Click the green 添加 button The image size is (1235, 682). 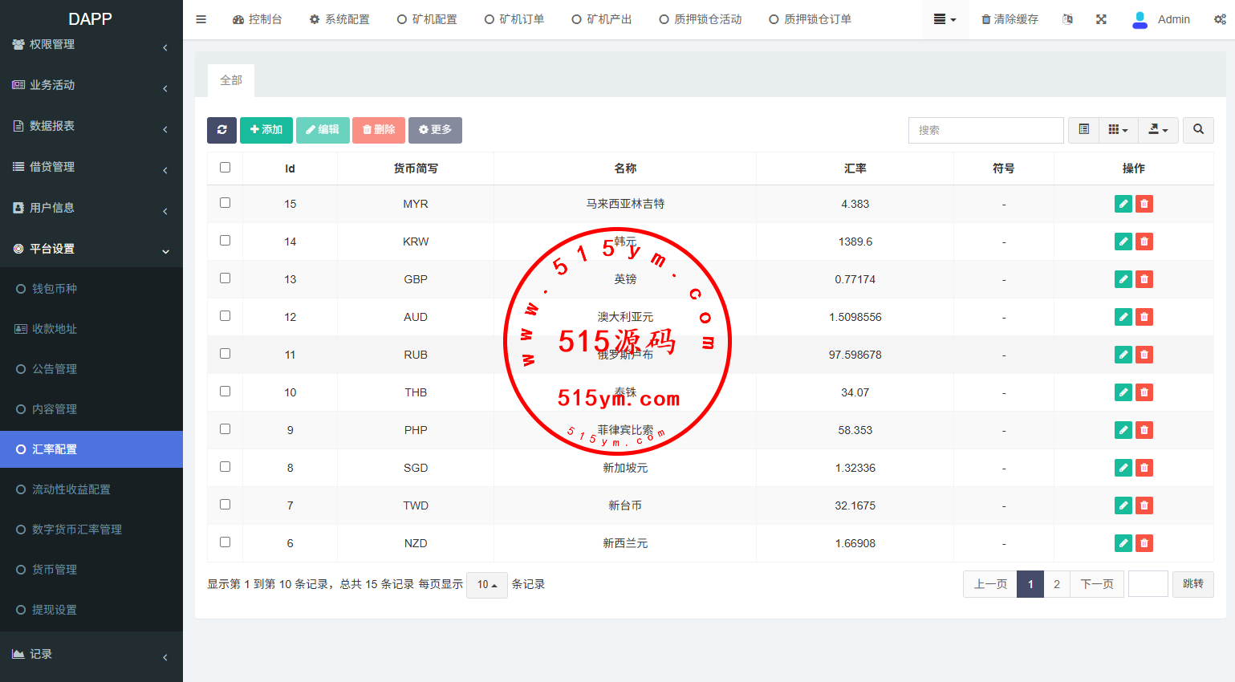266,130
